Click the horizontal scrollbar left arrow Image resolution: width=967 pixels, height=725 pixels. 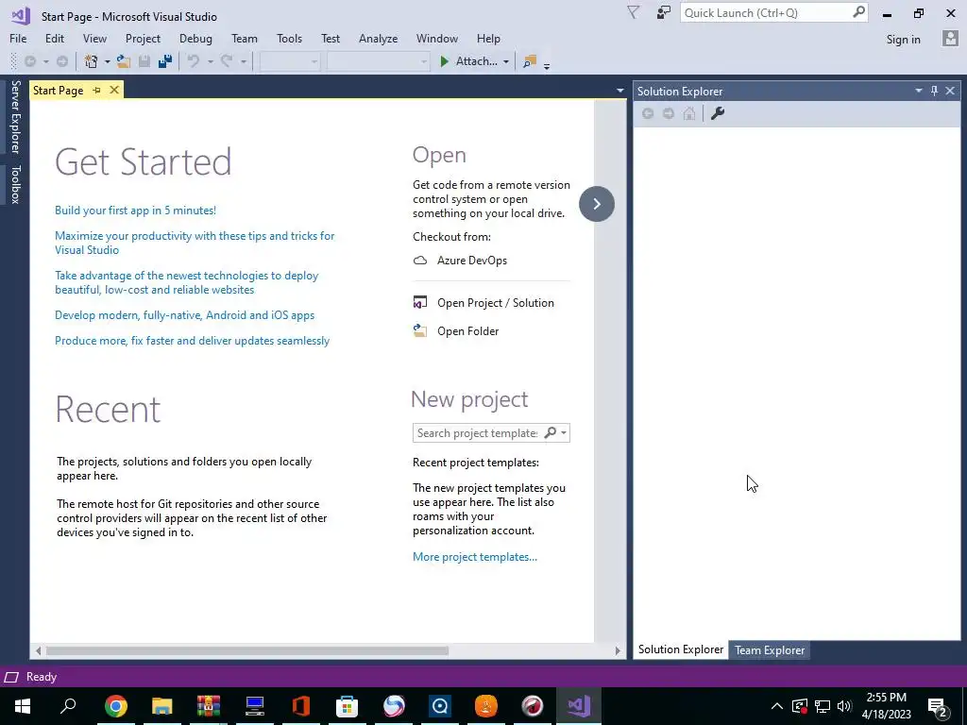[38, 650]
